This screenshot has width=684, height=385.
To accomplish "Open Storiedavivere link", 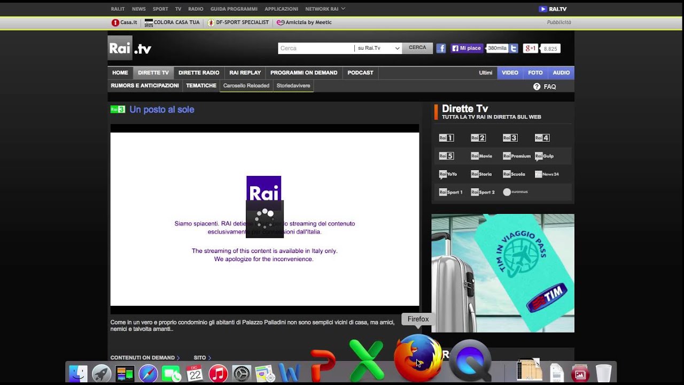I will click(293, 86).
